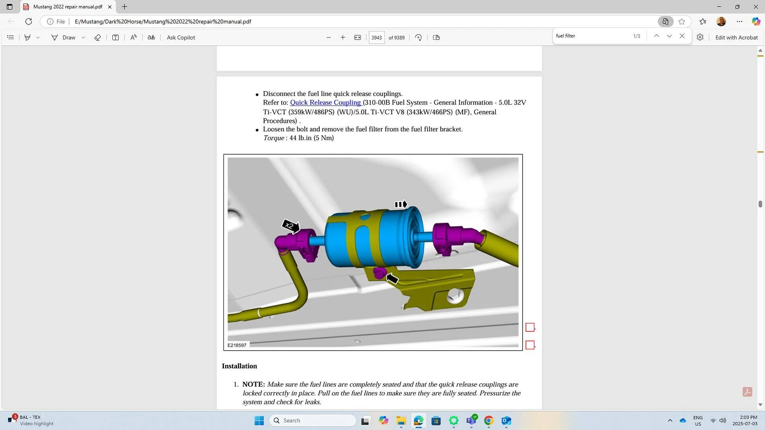Select the Erase tool
The image size is (765, 430).
tap(97, 37)
